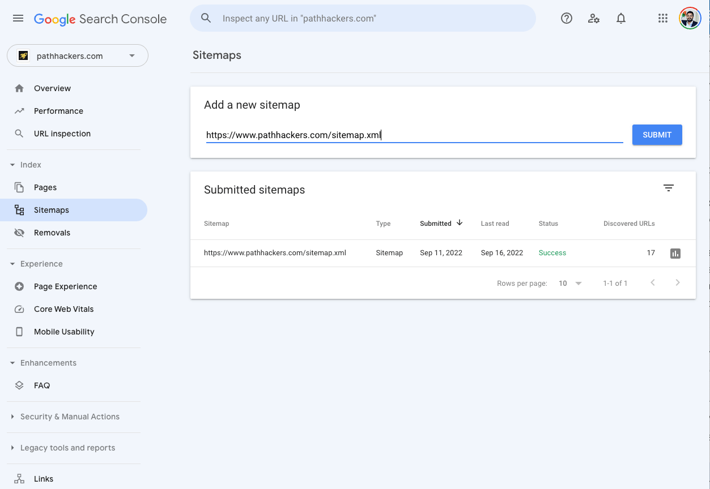Image resolution: width=710 pixels, height=489 pixels.
Task: Submit the new sitemap
Action: point(657,135)
